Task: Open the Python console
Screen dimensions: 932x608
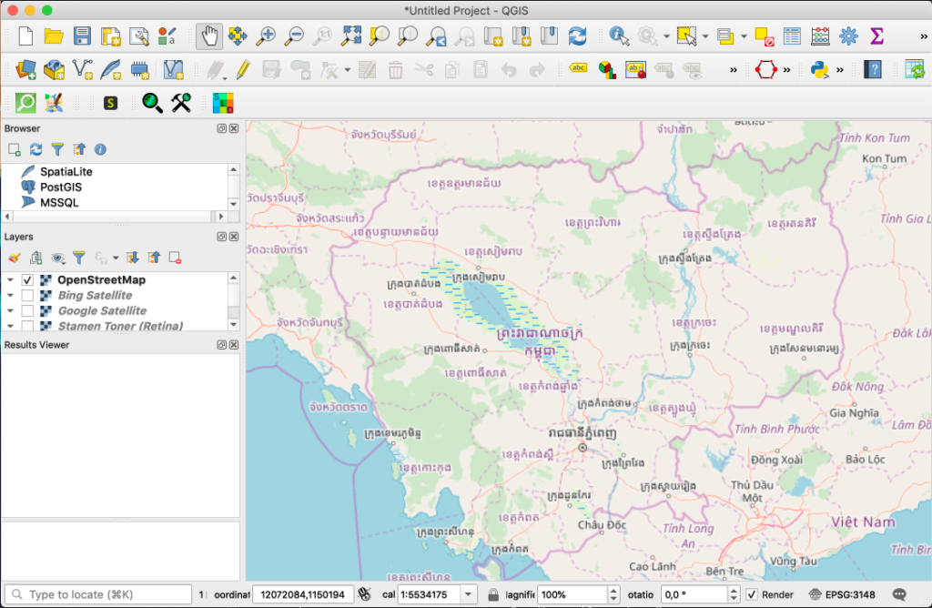Action: [x=820, y=69]
